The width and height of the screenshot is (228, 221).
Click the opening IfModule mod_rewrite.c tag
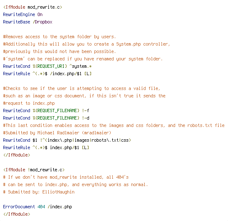point(33,7)
